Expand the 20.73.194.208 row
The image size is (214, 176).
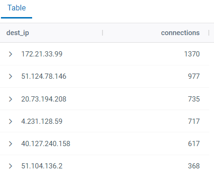coord(10,99)
